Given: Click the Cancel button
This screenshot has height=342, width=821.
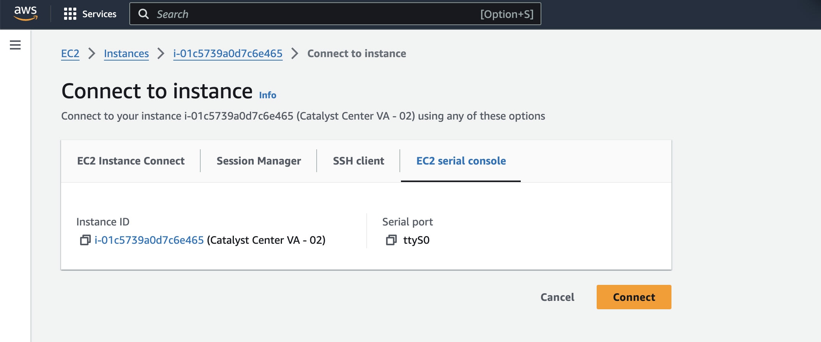Looking at the screenshot, I should tap(557, 297).
